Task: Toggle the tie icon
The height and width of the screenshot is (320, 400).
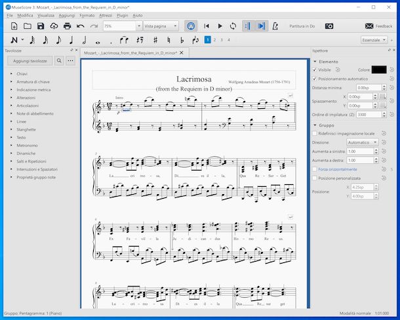Action: (124, 40)
